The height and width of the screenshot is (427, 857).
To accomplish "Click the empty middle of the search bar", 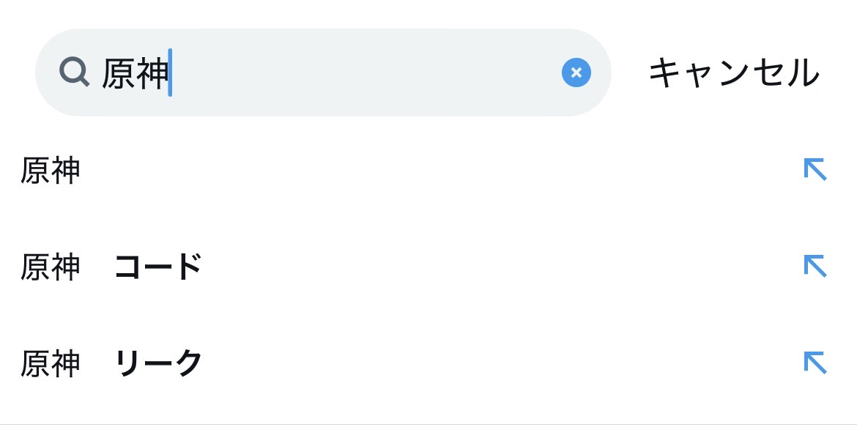I will tap(366, 73).
